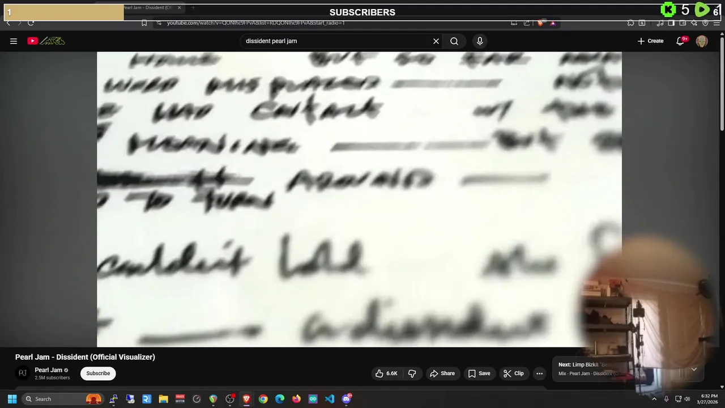This screenshot has width=725, height=408.
Task: Open the Leo AI sparkle icon
Action: click(x=694, y=23)
